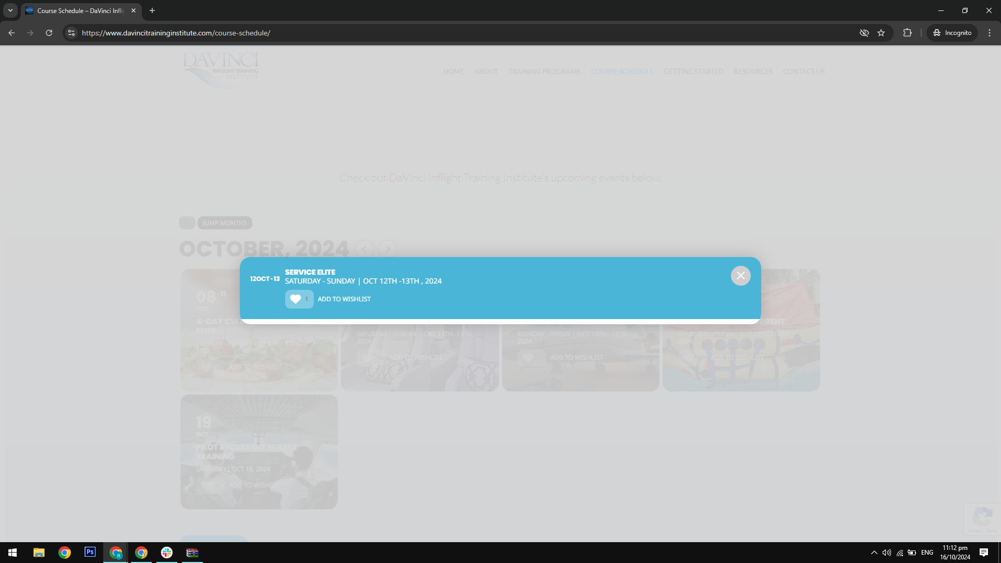This screenshot has width=1001, height=563.
Task: Open WinRAR from the taskbar
Action: (x=192, y=553)
